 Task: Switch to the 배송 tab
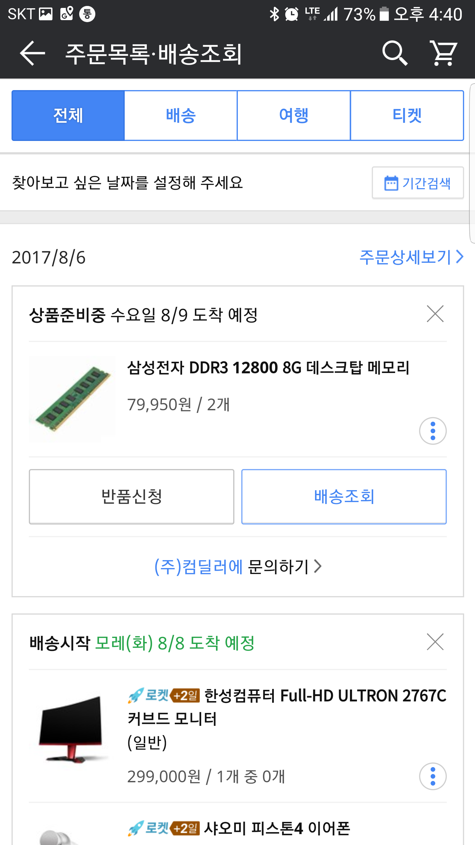click(181, 116)
